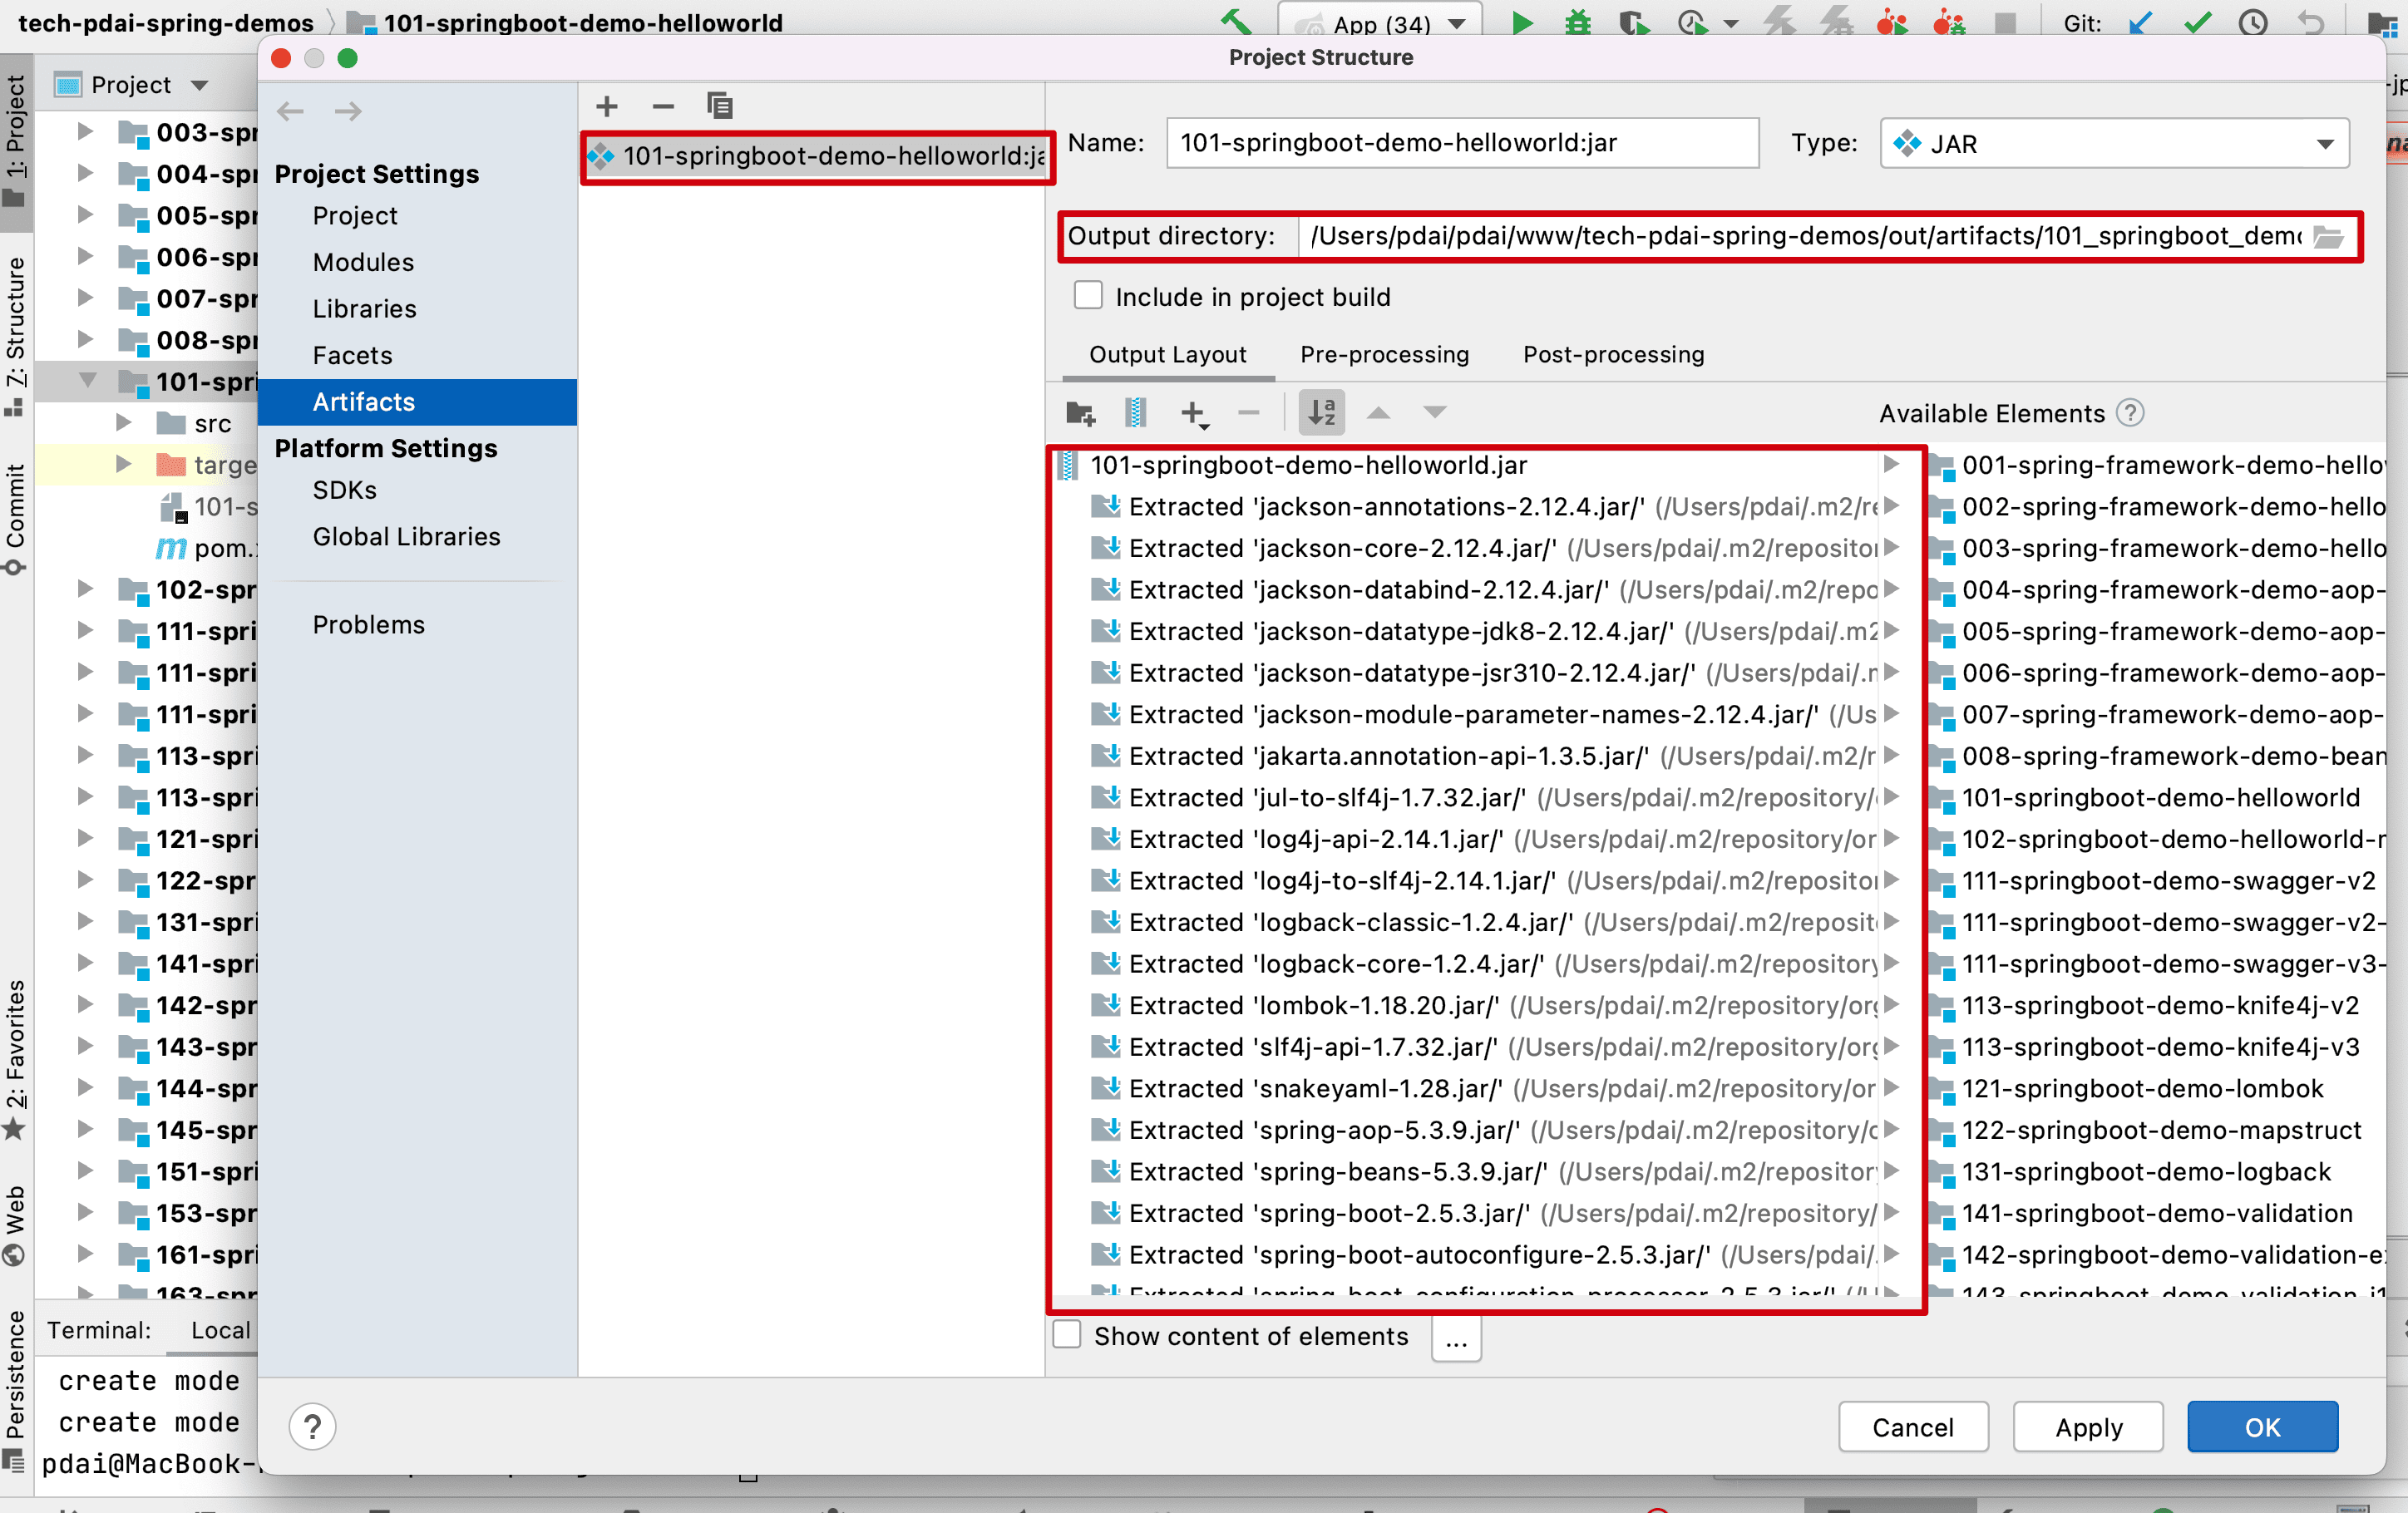Enable Include in project build checkbox
The width and height of the screenshot is (2408, 1513).
[1088, 296]
